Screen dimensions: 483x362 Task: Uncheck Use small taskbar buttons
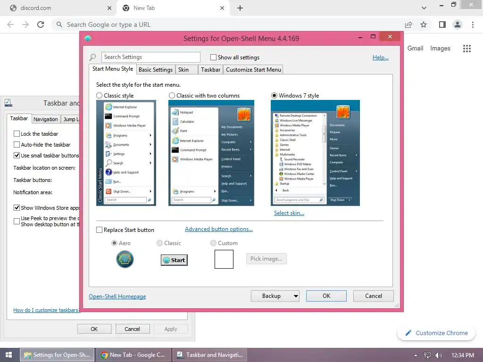17,156
